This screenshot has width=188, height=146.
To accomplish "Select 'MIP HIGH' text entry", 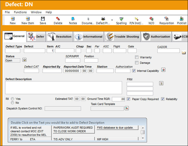I will point(117,139).
